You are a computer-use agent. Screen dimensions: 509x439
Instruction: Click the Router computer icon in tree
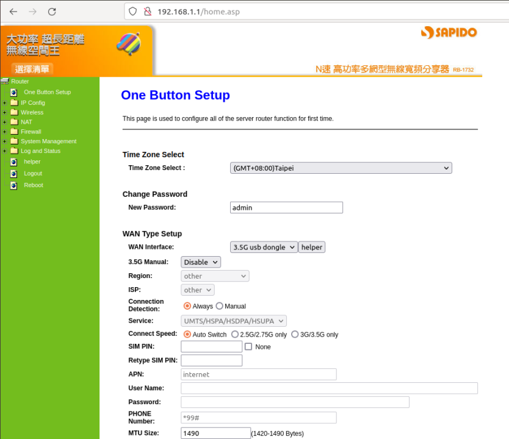(x=5, y=81)
